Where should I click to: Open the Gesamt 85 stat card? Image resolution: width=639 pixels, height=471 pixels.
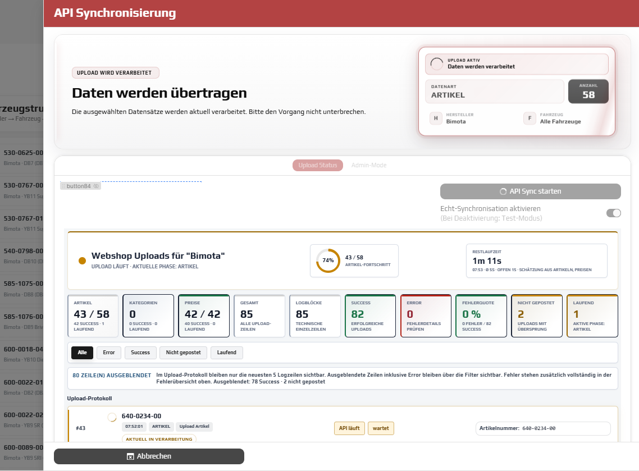[x=259, y=315]
